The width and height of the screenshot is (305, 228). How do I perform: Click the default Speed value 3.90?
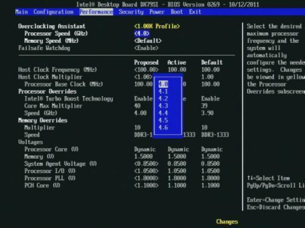(207, 113)
